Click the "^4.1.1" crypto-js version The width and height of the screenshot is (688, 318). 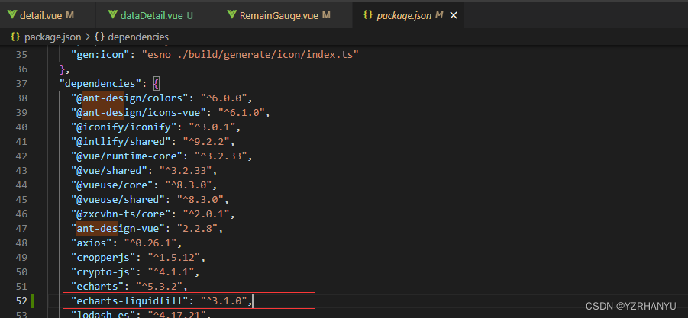(172, 271)
